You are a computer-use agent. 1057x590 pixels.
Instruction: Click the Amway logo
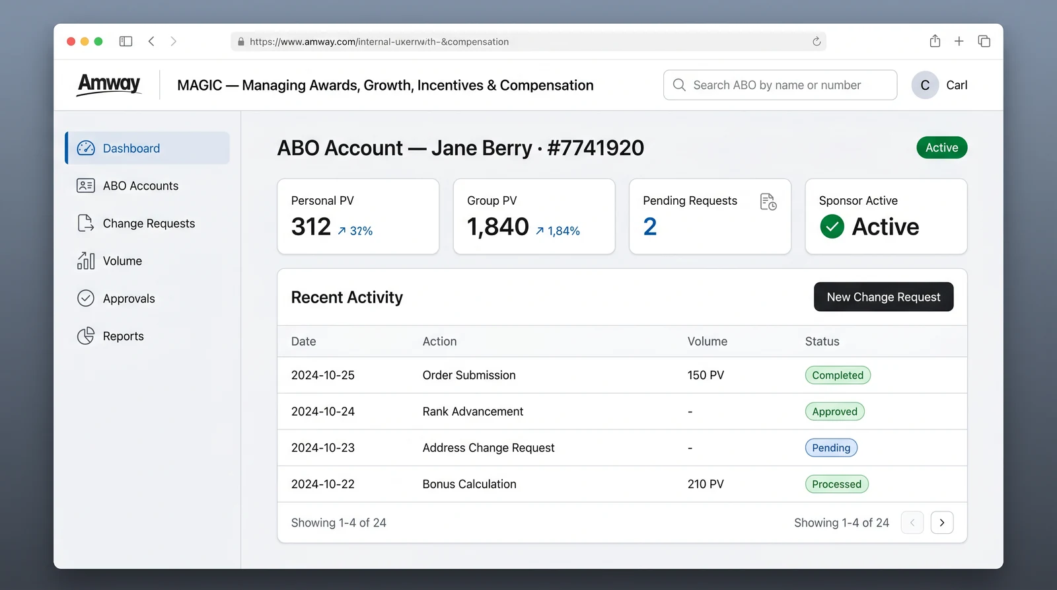pyautogui.click(x=109, y=85)
